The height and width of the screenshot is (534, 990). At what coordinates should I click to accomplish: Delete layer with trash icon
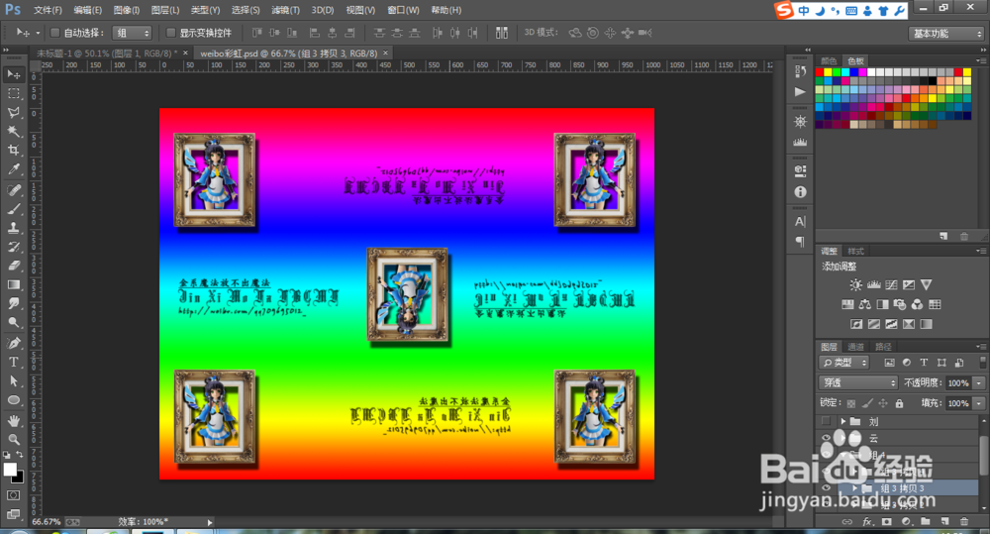964,521
